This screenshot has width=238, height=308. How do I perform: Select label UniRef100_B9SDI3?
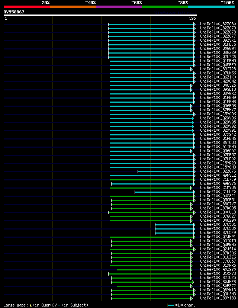(x=218, y=90)
